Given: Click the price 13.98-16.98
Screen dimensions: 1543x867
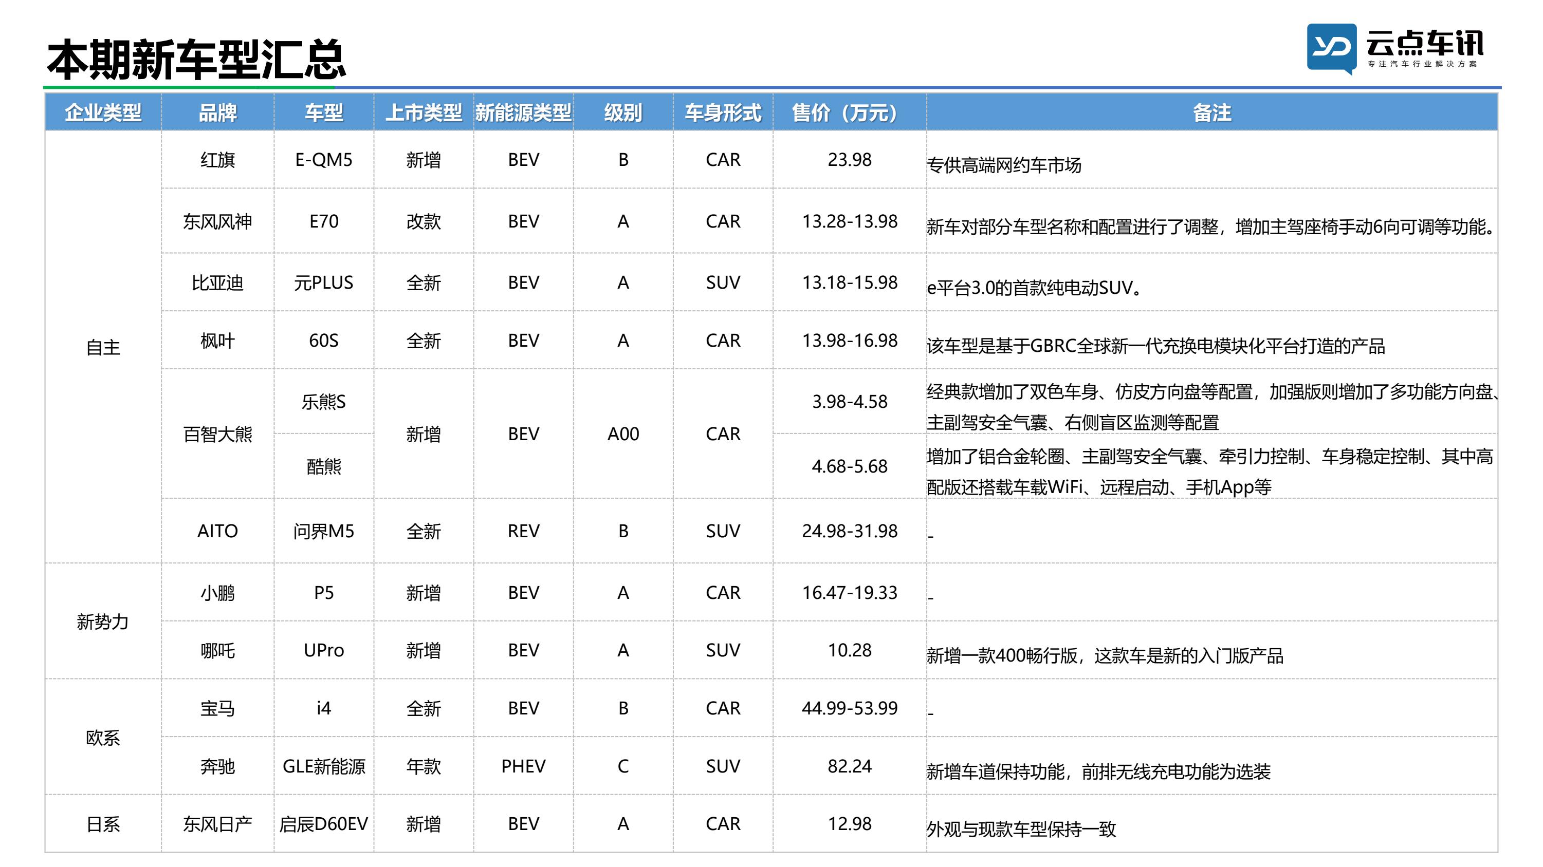Looking at the screenshot, I should (x=849, y=341).
